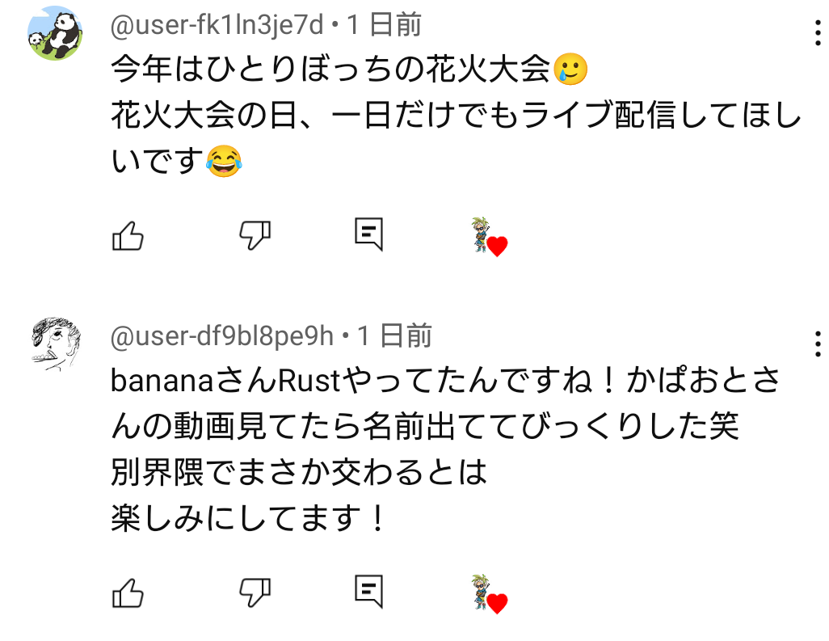Click the 1 日前 timestamp on first comment

pos(385,25)
